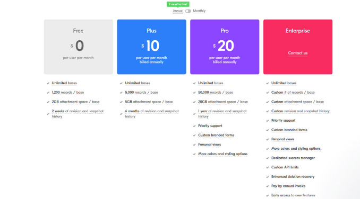Click 5GB attachment space / base
Viewport: 360px width, 199px height.
click(x=149, y=102)
